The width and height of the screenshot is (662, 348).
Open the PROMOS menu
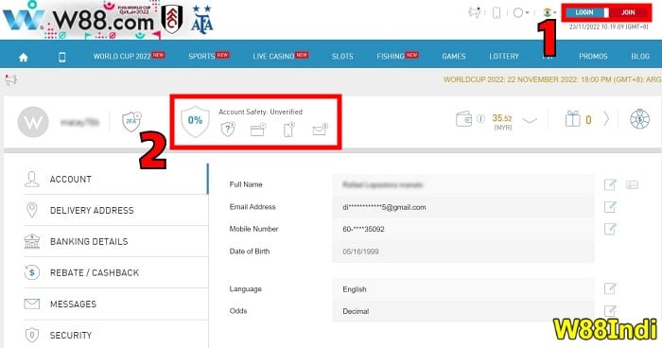click(593, 56)
